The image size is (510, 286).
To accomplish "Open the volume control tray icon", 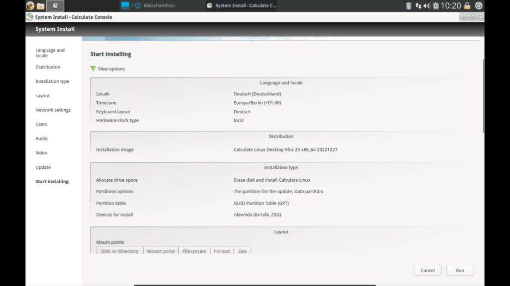I will [x=427, y=5].
